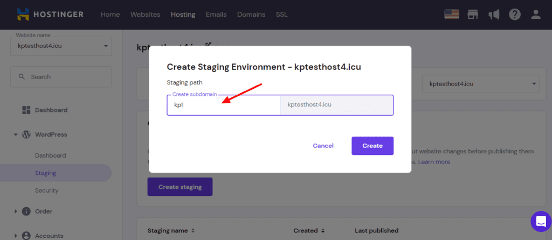The width and height of the screenshot is (552, 240).
Task: Open SSL in top navigation
Action: point(281,15)
